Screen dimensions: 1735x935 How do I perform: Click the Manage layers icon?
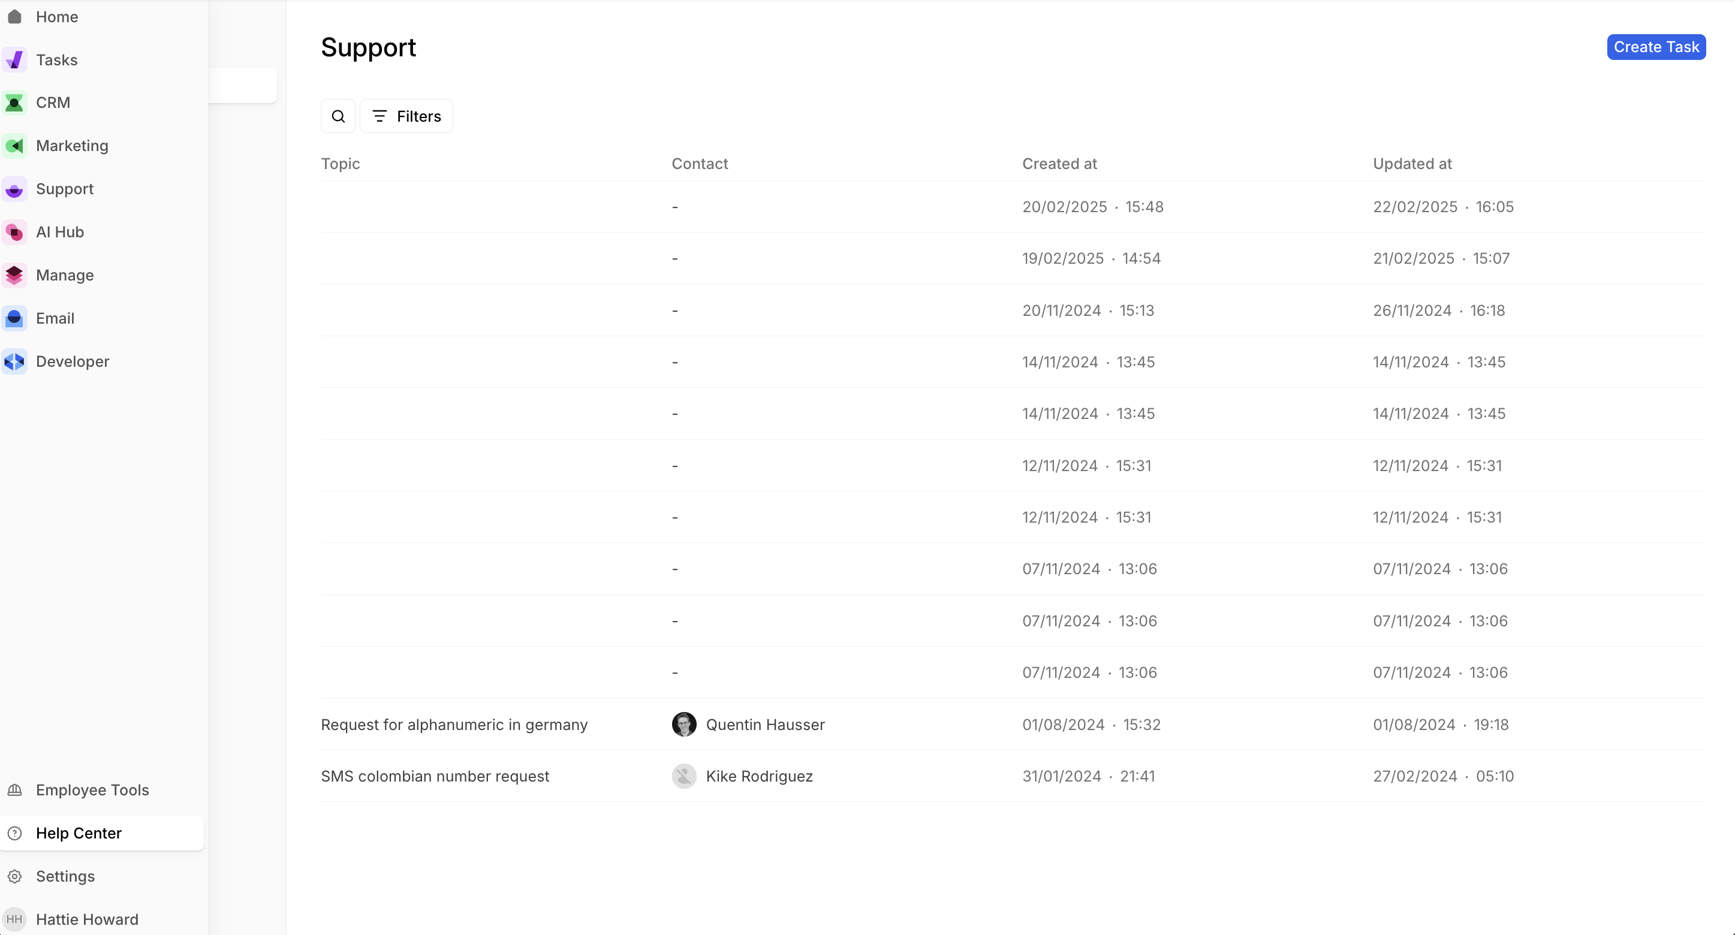pos(15,275)
